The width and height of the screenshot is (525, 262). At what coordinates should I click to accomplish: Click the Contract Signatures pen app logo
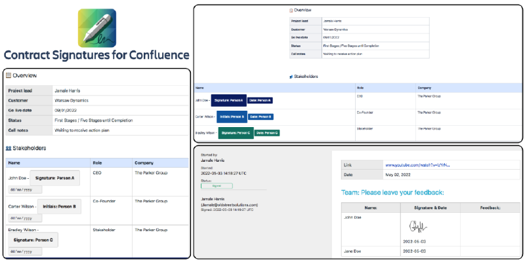tap(97, 28)
